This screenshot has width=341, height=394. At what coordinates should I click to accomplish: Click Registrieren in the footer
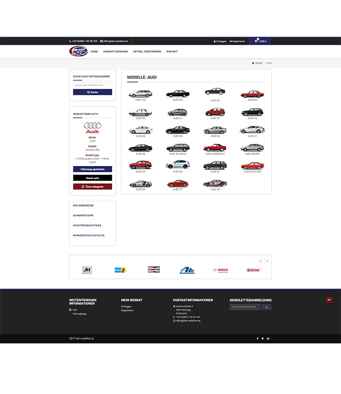(x=127, y=310)
